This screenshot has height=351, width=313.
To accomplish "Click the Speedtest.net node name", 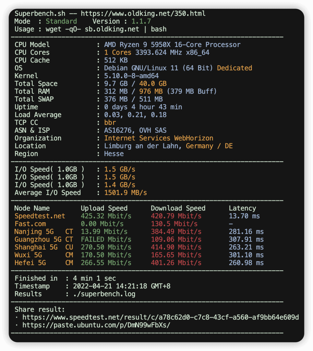I will [40, 216].
